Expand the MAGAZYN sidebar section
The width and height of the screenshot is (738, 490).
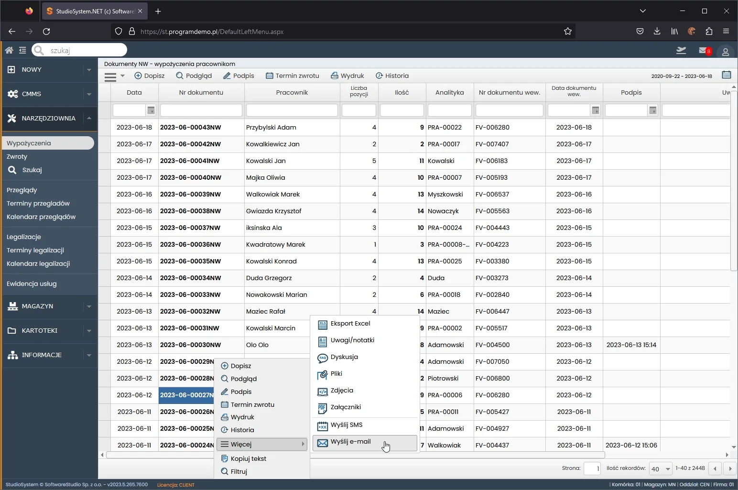coord(89,306)
